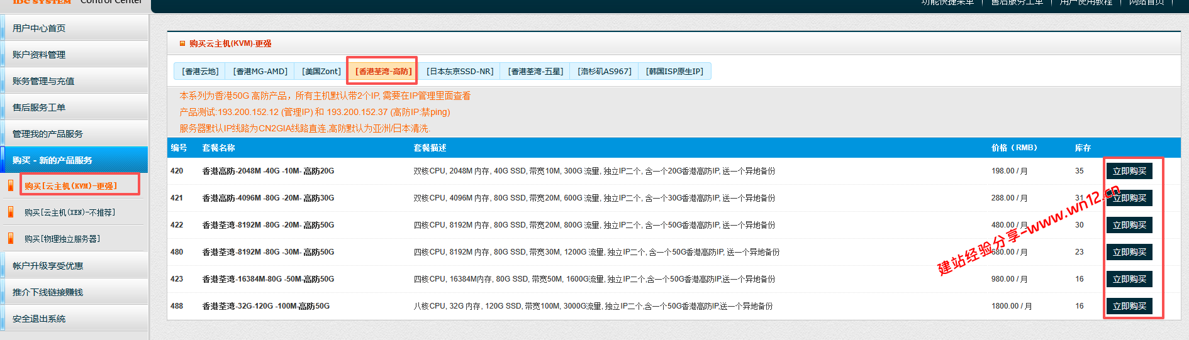
Task: Select 管理我的产品服务 in the sidebar
Action: (x=48, y=134)
